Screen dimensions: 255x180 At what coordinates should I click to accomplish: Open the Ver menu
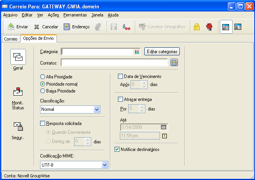pyautogui.click(x=40, y=15)
